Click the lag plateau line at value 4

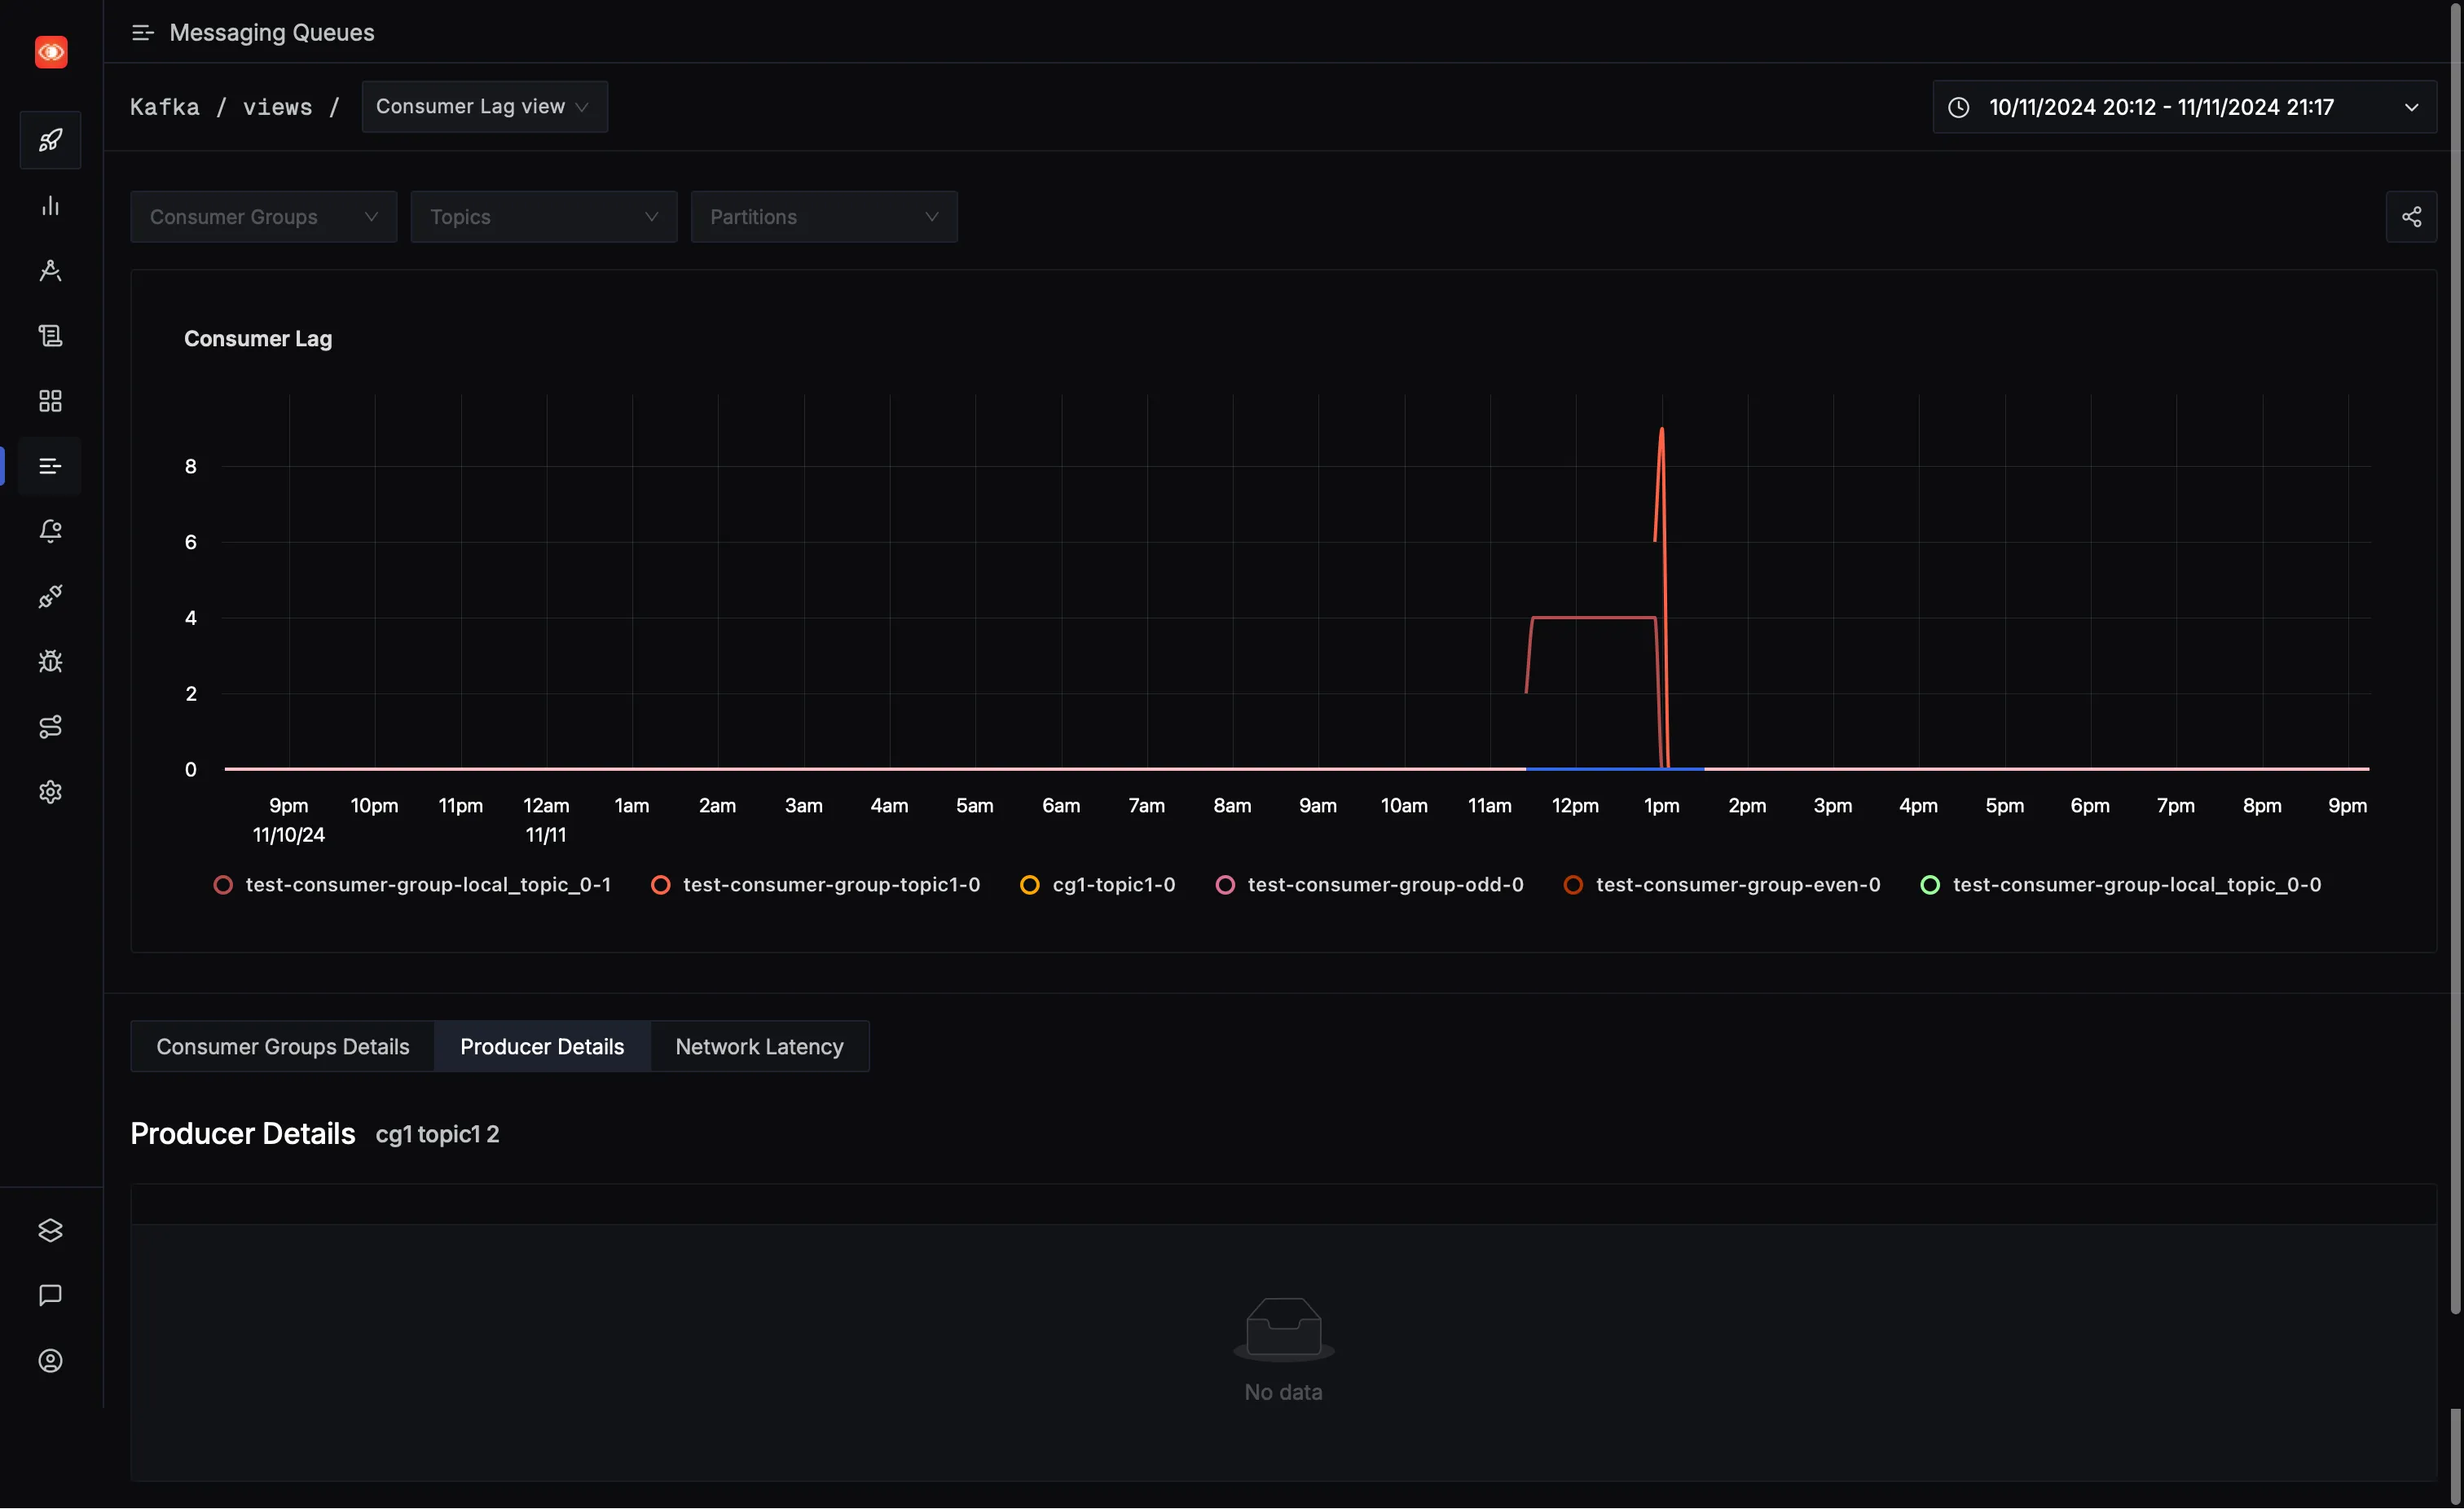(1593, 618)
